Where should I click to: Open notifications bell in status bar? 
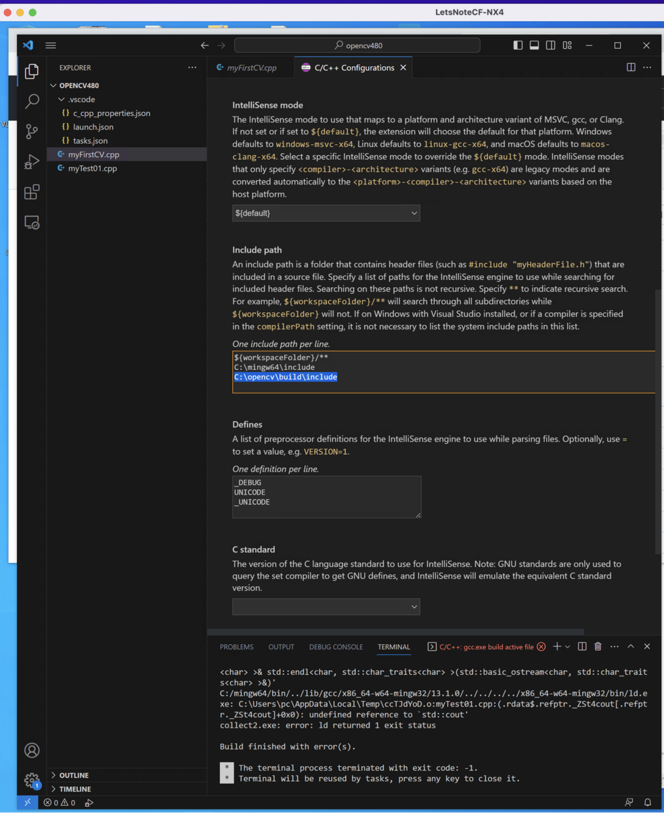point(647,803)
